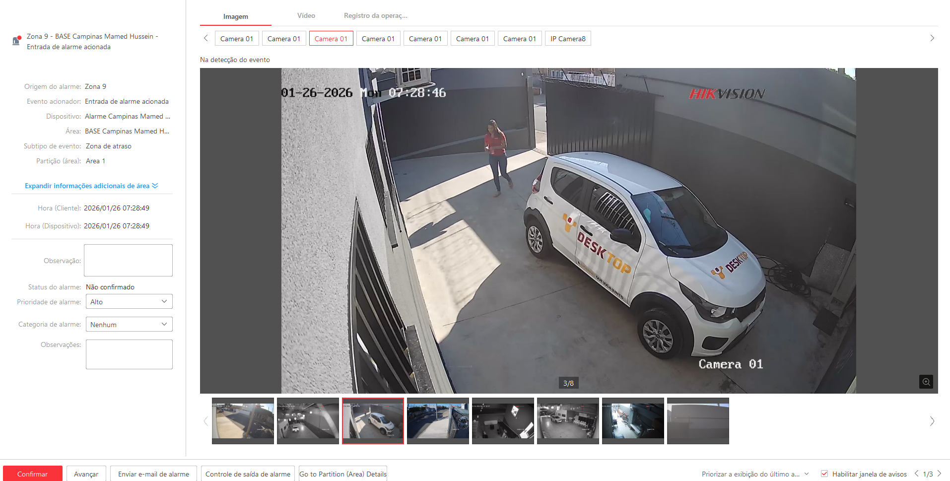Go to next alarm page 1/3
This screenshot has height=481, width=950.
pyautogui.click(x=939, y=474)
